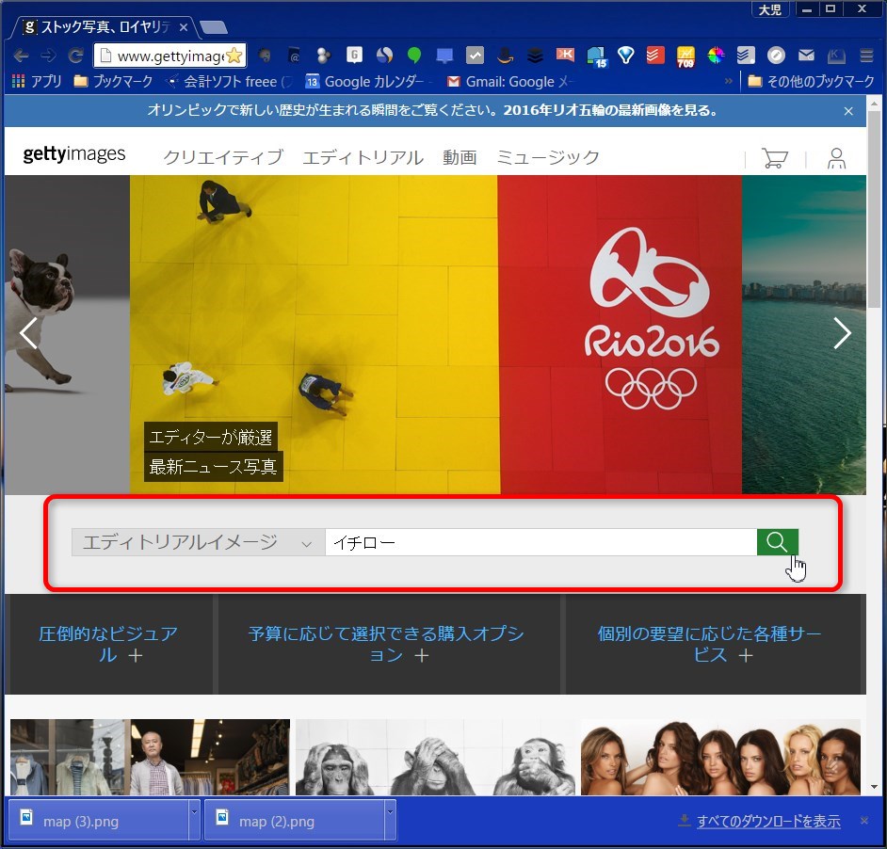Bookmark this page with the star icon
887x849 pixels.
click(x=234, y=56)
